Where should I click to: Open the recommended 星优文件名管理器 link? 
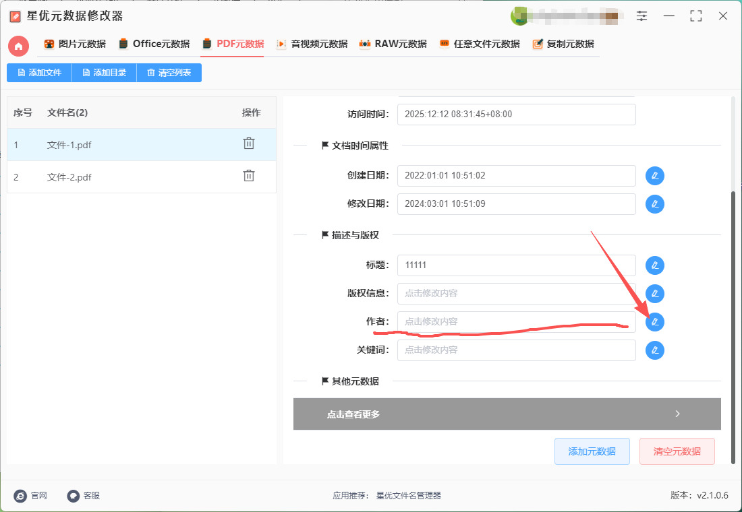pos(408,495)
